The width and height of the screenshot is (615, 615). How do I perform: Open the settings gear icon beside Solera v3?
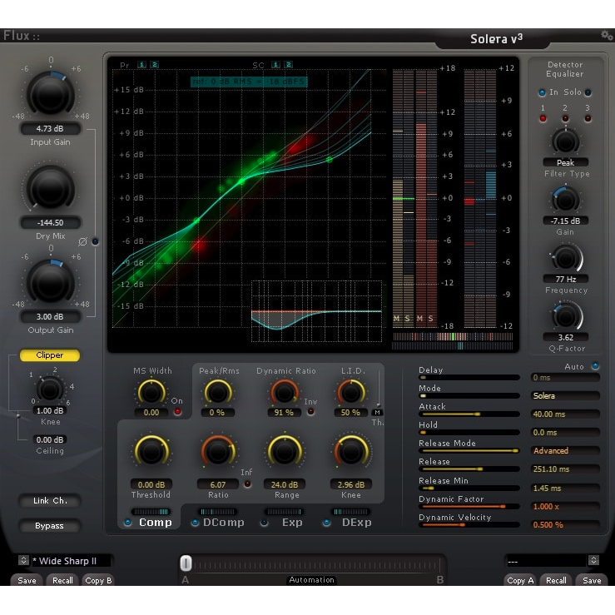[607, 35]
